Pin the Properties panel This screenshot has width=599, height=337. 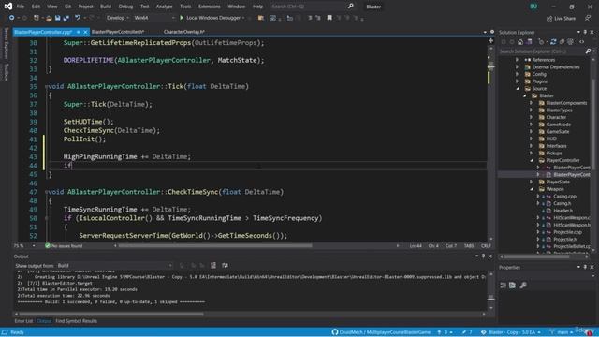click(585, 267)
